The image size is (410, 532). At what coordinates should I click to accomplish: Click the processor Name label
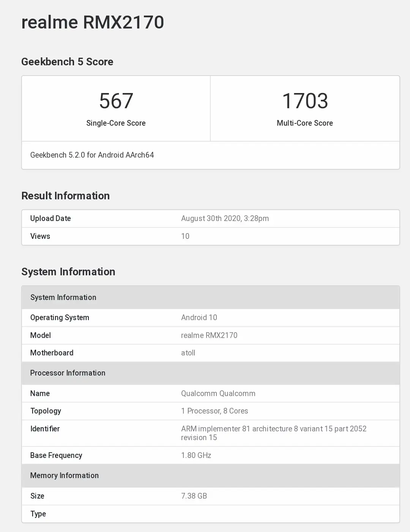[x=40, y=393]
